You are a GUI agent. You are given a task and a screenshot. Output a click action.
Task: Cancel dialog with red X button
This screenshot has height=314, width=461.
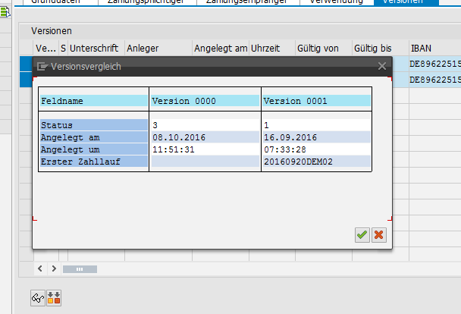(378, 235)
